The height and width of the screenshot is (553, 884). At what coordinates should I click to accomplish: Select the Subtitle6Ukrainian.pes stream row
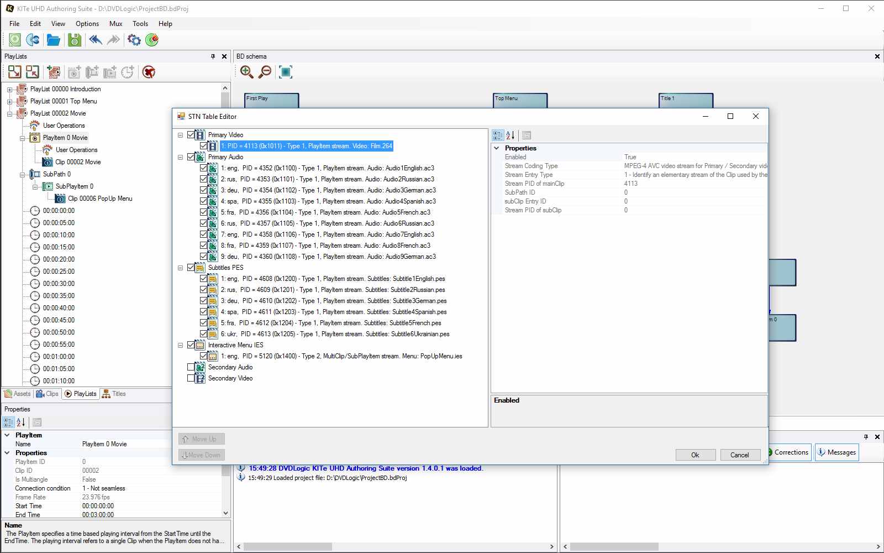click(335, 334)
